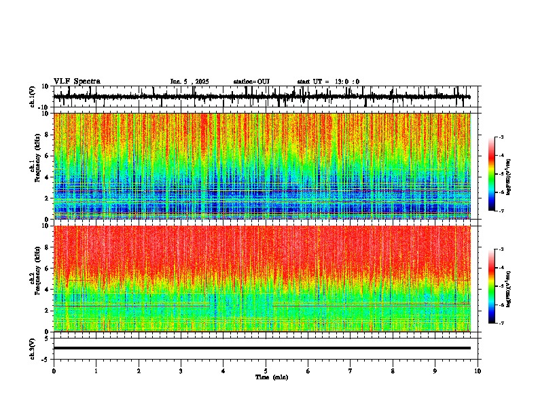Screen dimensions: 538x416
Task: Click the ch.2 frequency axis "8" tick label
Action: click(47, 247)
